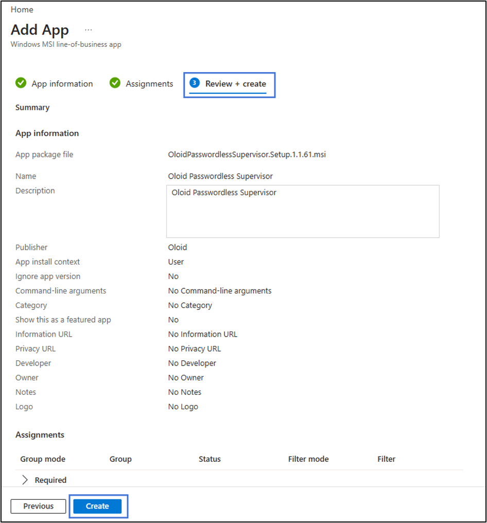
Task: Click the Filter mode column header
Action: (308, 459)
